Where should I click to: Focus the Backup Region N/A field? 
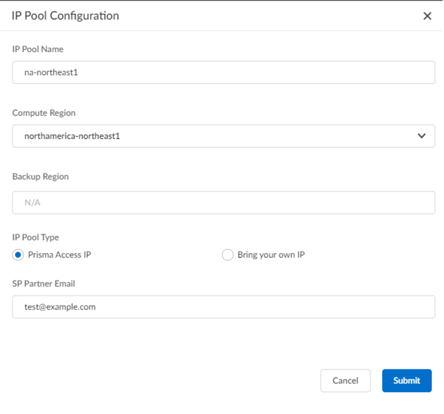[223, 202]
